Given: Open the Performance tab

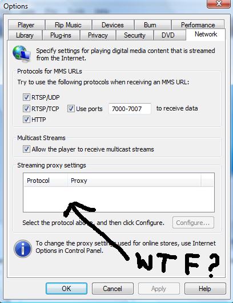Looking at the screenshot, I should click(x=198, y=24).
